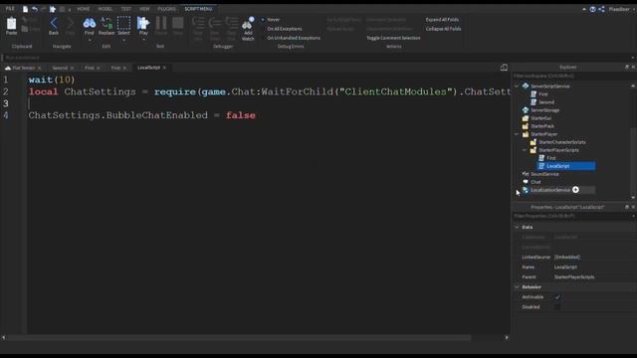Open Find with the binoculars icon
Viewport: 637px width, 358px height.
(x=89, y=23)
